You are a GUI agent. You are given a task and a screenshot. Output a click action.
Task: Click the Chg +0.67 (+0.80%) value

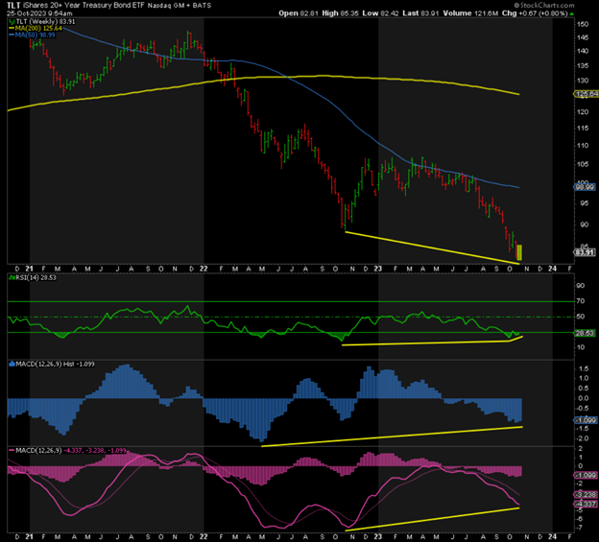click(535, 13)
